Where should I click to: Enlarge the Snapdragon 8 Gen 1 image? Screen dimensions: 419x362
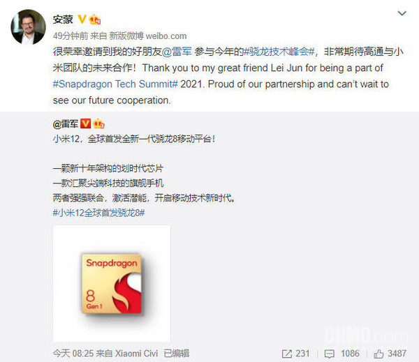click(112, 283)
